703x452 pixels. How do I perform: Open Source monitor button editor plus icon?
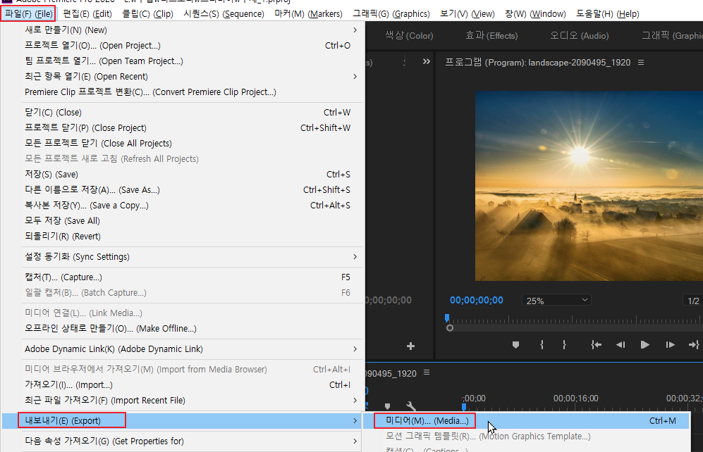tap(410, 346)
